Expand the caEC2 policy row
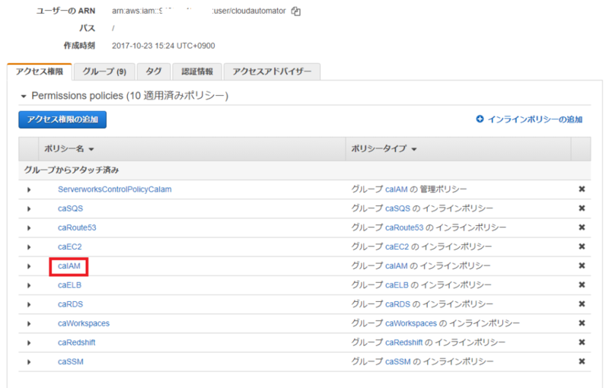609x388 pixels. (29, 247)
